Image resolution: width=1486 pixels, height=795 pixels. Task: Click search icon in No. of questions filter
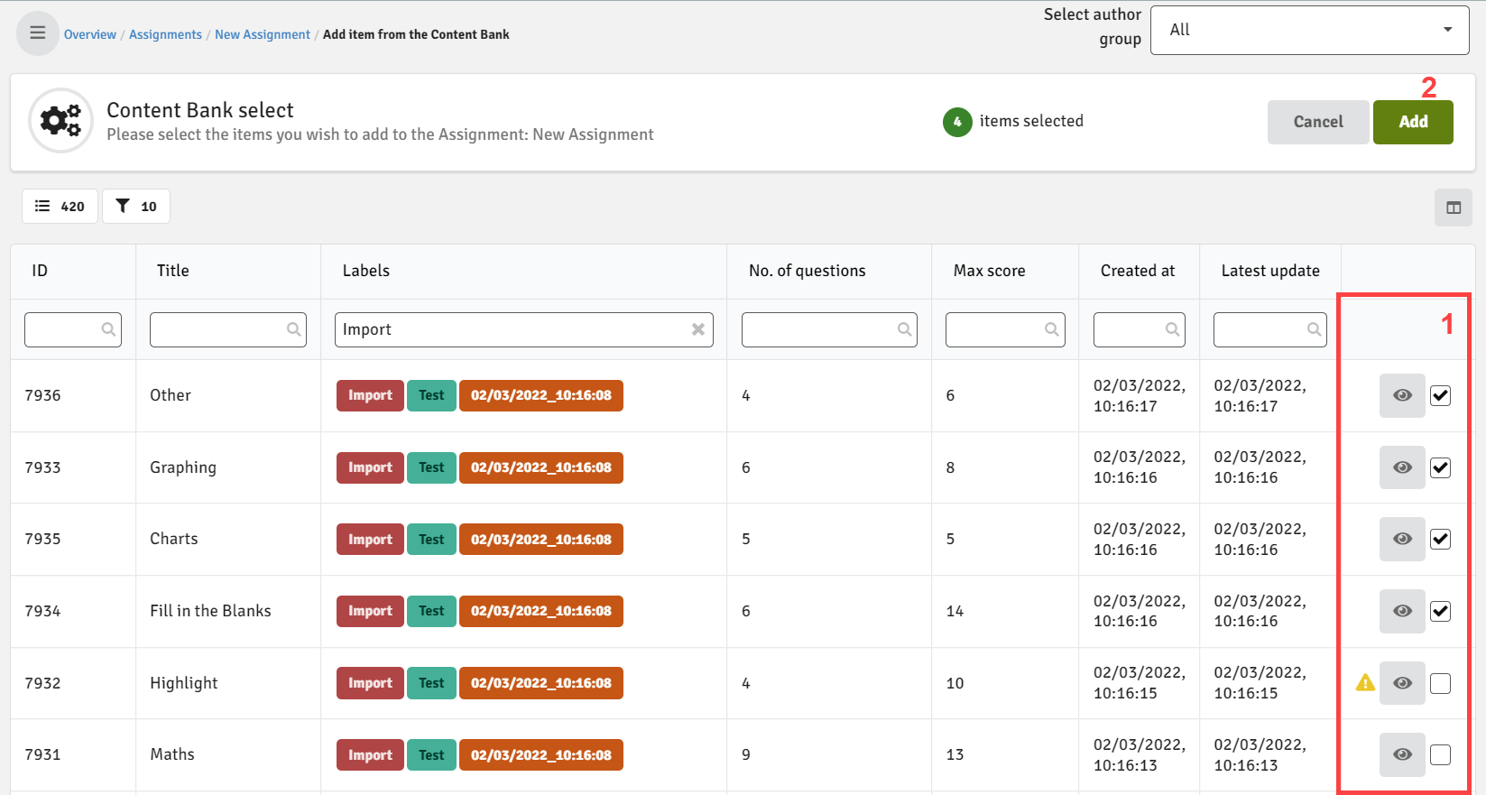(904, 329)
